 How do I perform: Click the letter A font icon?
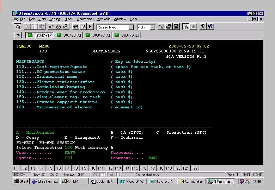pos(186,27)
